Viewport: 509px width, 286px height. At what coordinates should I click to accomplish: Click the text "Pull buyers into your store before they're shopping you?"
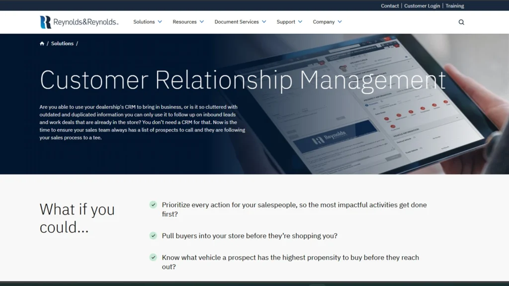click(x=250, y=236)
